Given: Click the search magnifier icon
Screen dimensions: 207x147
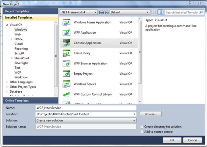Looking at the screenshot, I should pos(201,12).
